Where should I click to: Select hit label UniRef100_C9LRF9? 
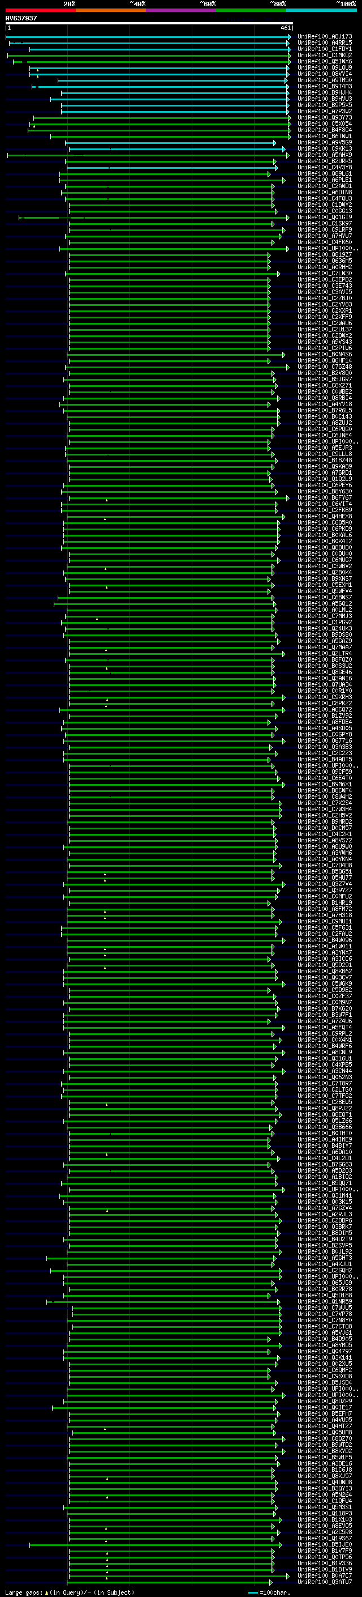tap(325, 229)
